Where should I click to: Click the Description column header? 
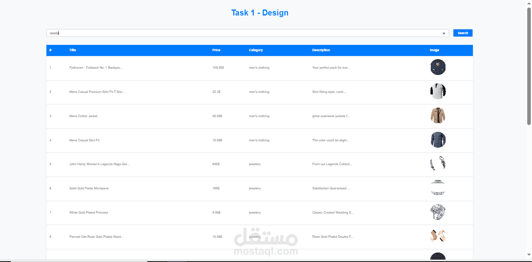[x=321, y=50]
